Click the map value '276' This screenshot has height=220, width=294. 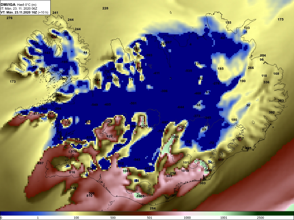point(9,18)
